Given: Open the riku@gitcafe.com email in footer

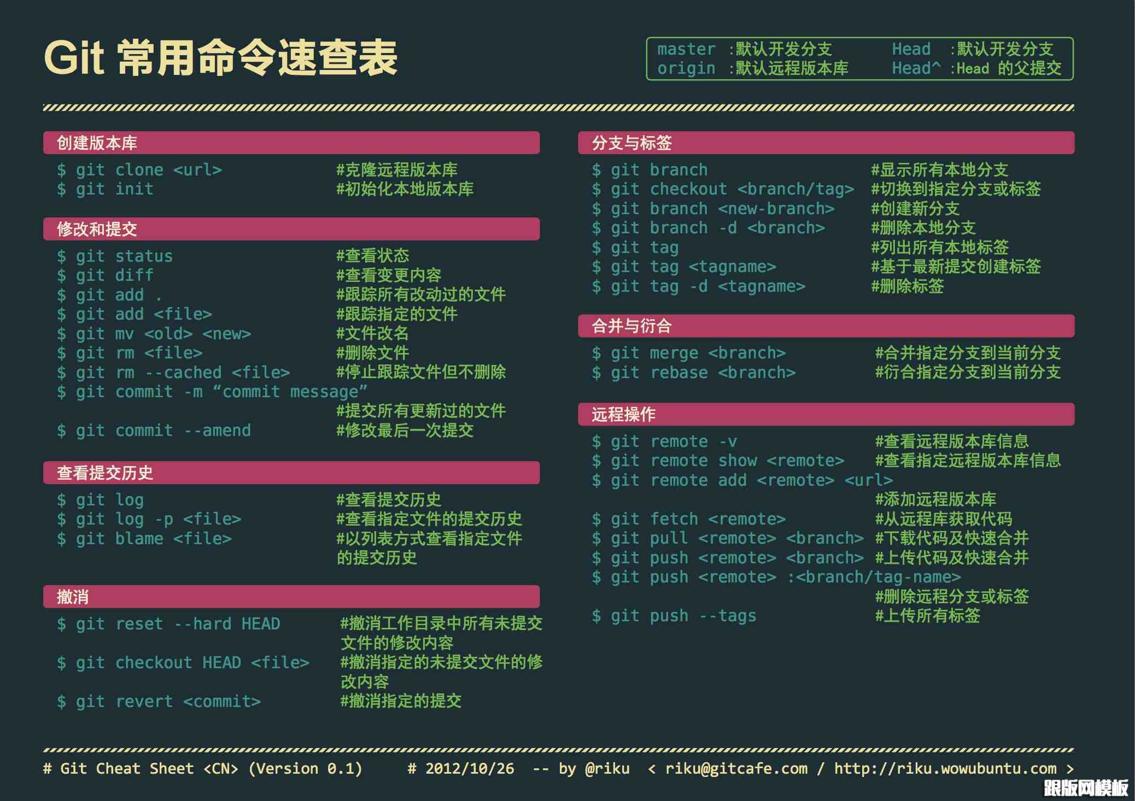Looking at the screenshot, I should click(x=736, y=769).
